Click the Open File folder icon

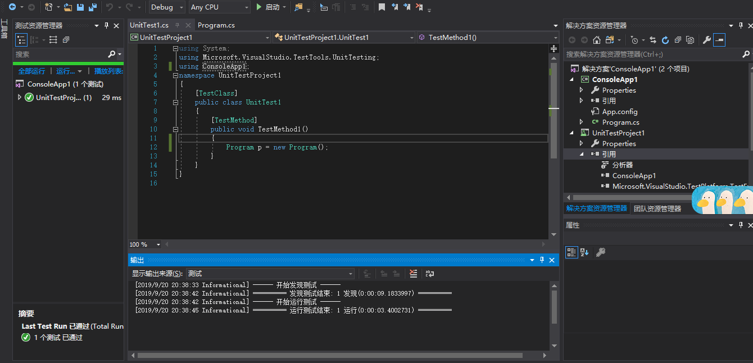pos(68,7)
